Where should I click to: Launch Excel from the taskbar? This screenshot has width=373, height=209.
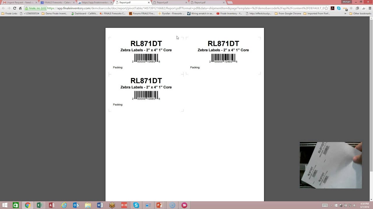40,205
